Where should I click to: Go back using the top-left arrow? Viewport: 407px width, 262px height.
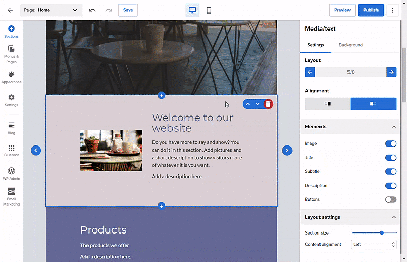point(10,10)
